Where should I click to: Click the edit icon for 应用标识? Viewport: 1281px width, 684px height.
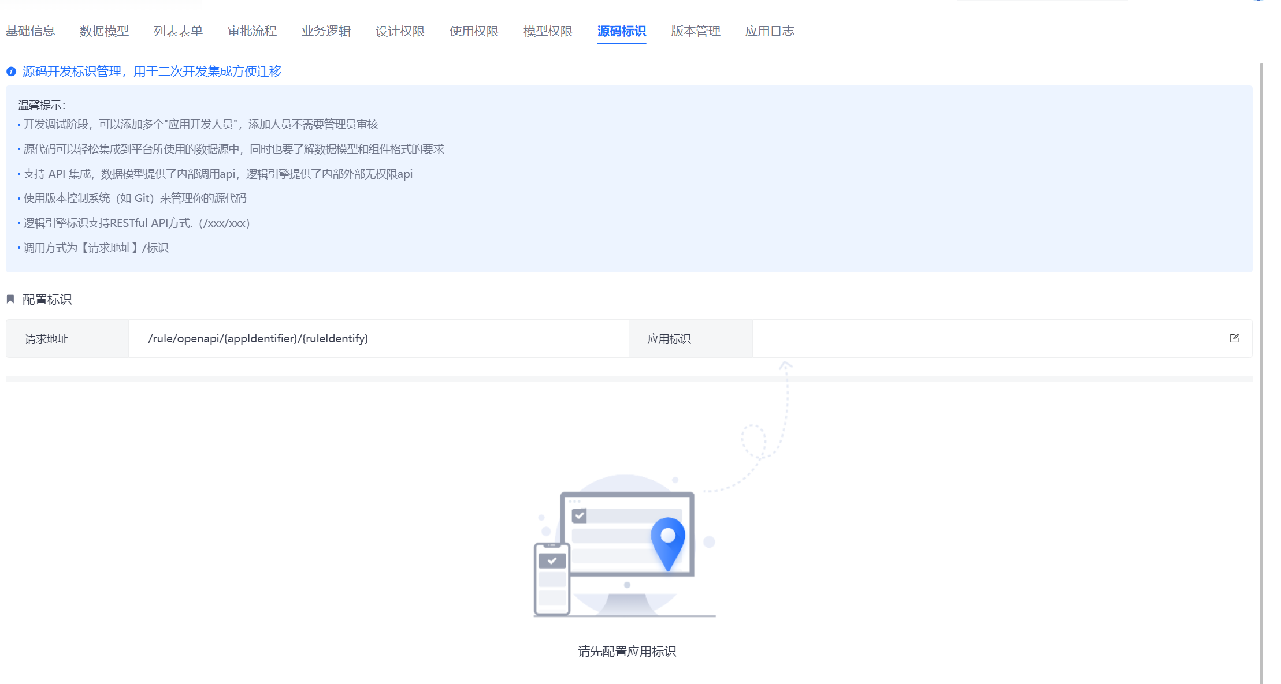(x=1234, y=338)
